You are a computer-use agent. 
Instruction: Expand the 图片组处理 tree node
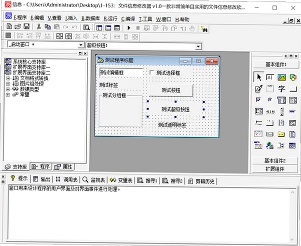(x=8, y=84)
